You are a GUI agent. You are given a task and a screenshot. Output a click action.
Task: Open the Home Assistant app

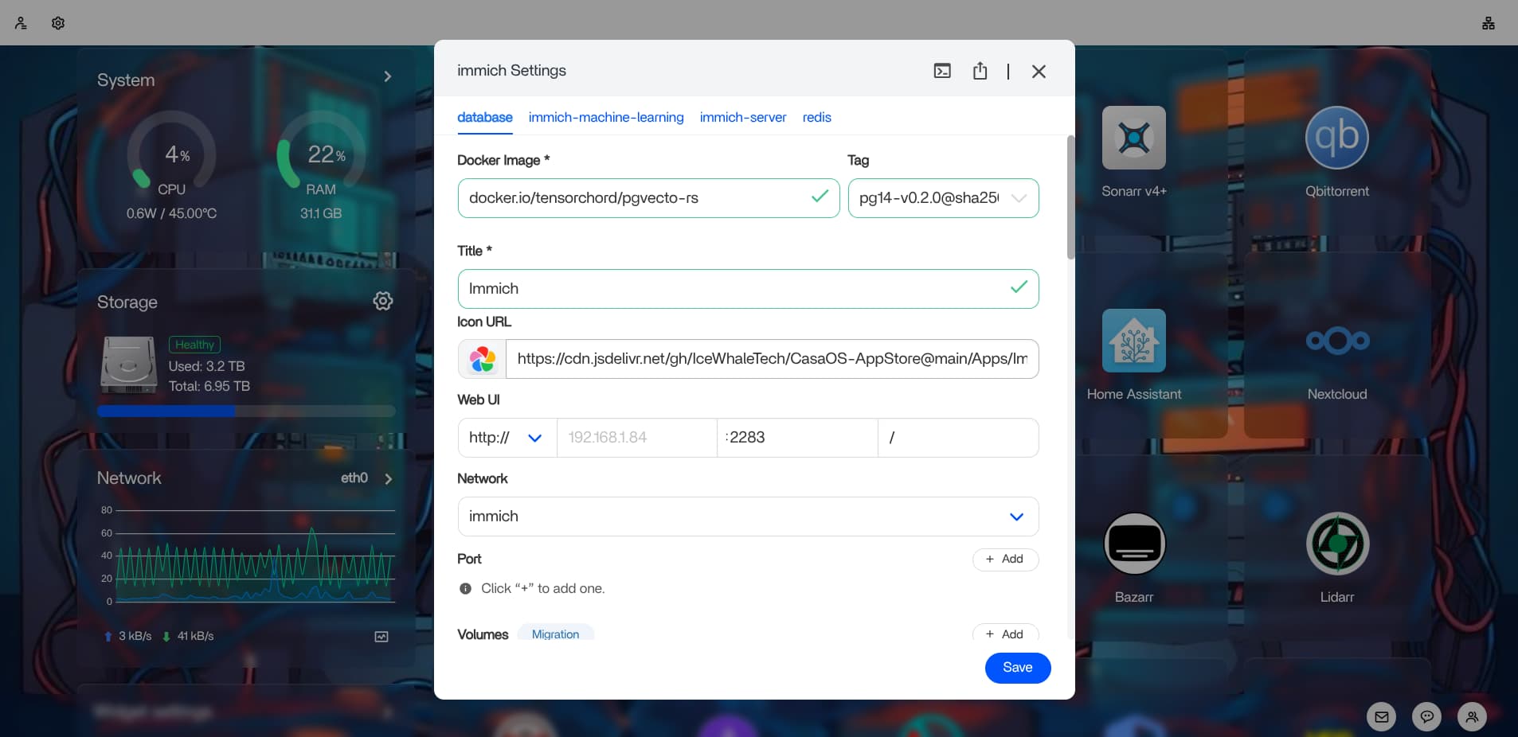[x=1134, y=341]
